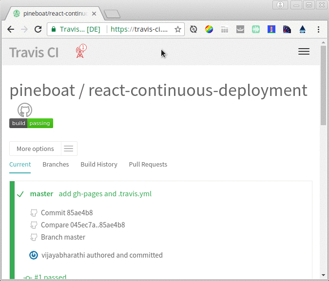
Task: Click the Travis CI logo
Action: 34,52
